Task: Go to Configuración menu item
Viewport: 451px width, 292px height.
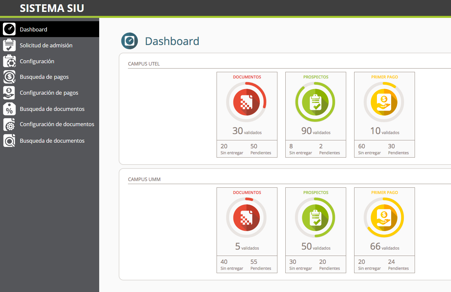Action: tap(50, 61)
